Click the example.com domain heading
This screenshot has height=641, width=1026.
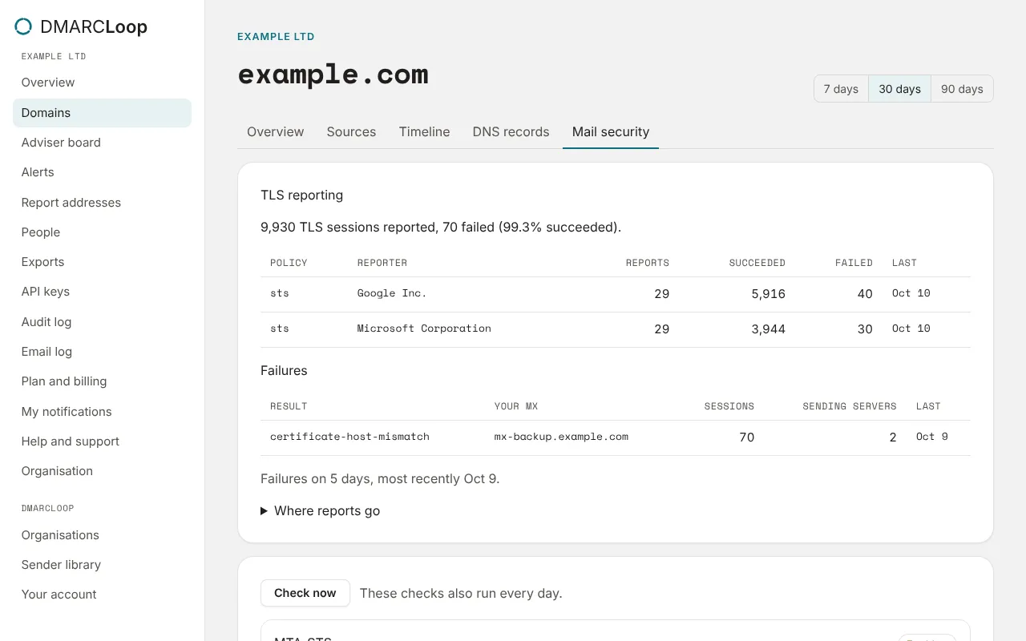tap(333, 75)
